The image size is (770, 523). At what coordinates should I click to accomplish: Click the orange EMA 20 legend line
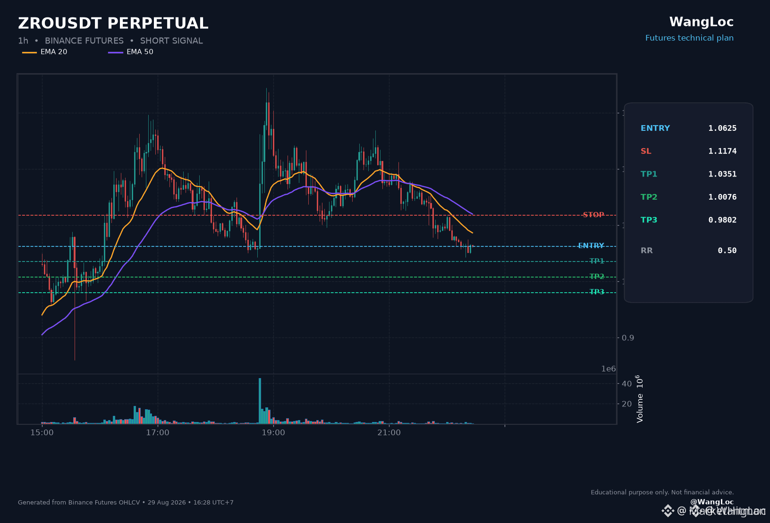29,52
